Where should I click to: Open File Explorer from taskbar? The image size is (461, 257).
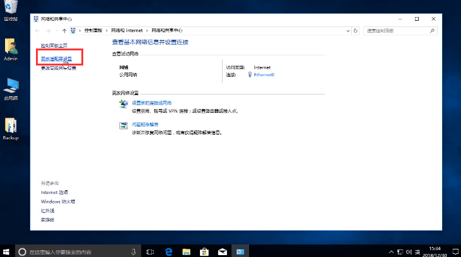click(x=187, y=252)
